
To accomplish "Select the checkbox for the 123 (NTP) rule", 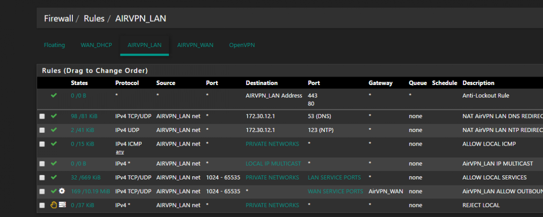I will click(42, 130).
